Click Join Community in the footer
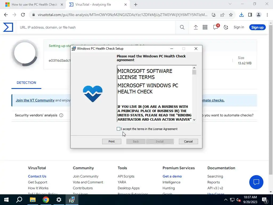Image resolution: width=273 pixels, height=205 pixels. 86,176
